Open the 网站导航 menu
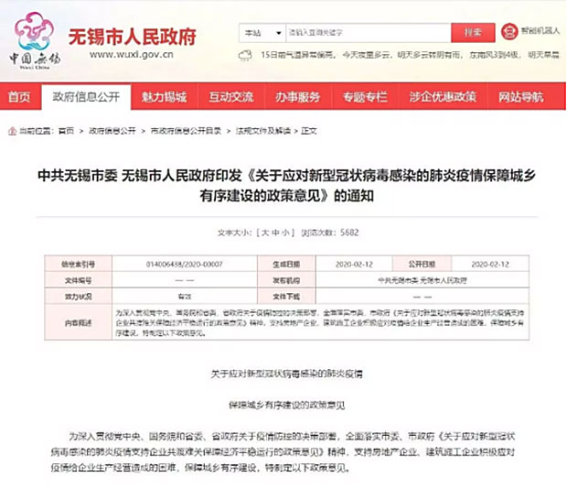 tap(521, 97)
